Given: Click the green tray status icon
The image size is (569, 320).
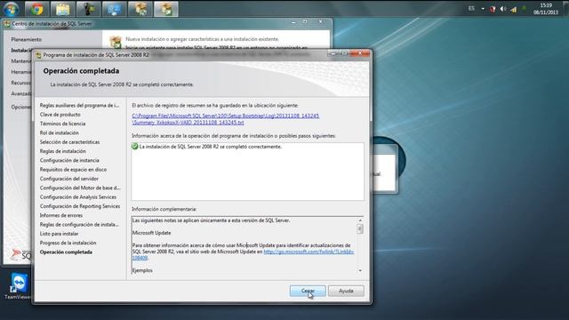Looking at the screenshot, I should pos(524,8).
